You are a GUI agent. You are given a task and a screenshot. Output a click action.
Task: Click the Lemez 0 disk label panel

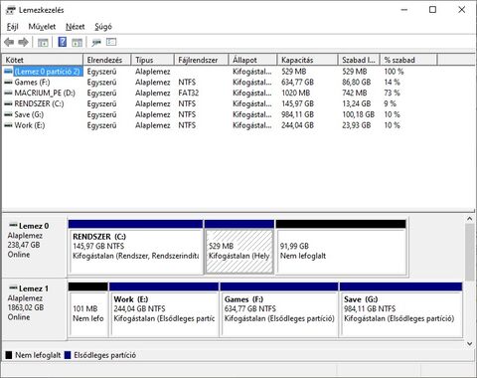click(x=35, y=247)
